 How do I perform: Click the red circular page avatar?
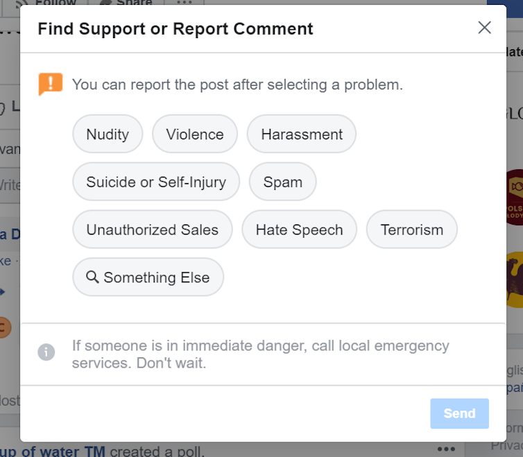[513, 196]
